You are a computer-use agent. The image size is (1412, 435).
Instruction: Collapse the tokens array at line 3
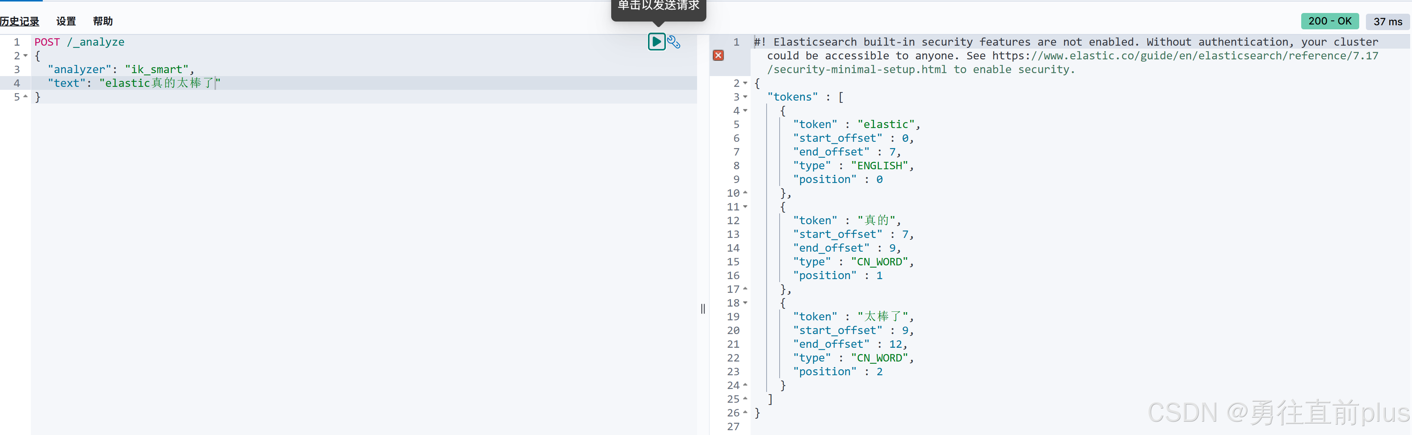coord(745,97)
